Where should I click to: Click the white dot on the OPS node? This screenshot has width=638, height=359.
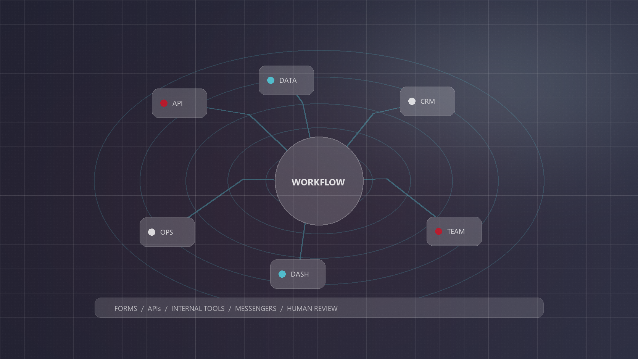click(x=151, y=232)
